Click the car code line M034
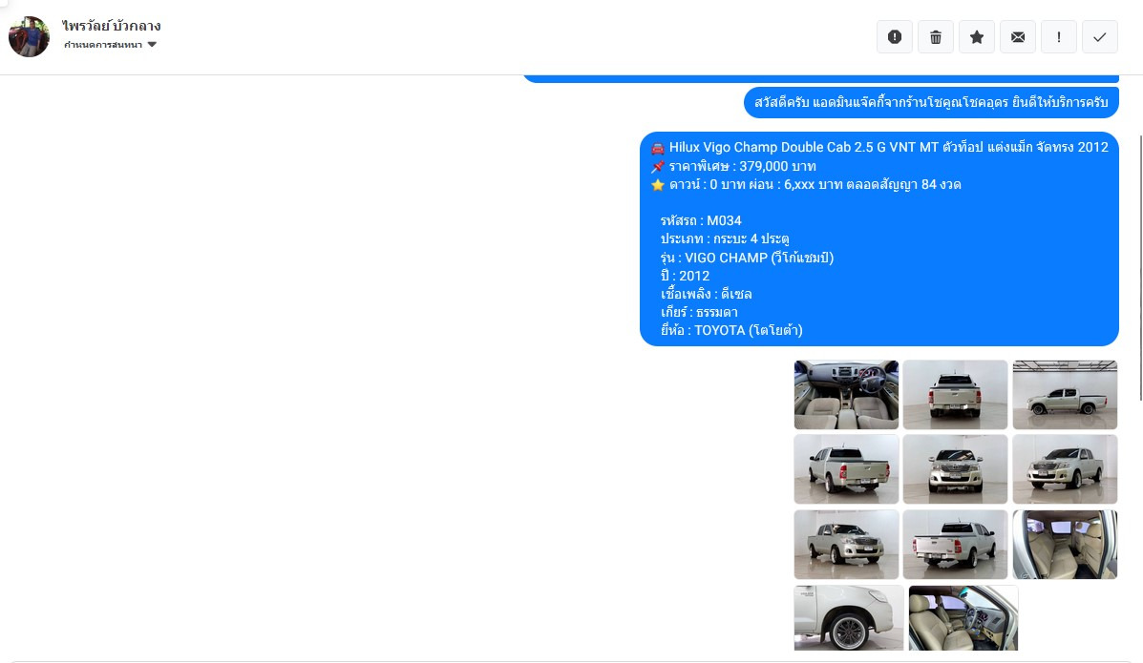The image size is (1143, 663). tap(701, 220)
